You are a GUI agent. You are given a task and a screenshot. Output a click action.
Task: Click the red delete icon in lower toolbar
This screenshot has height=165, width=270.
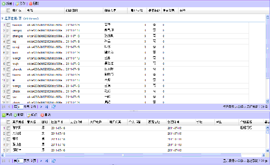pos(42,115)
